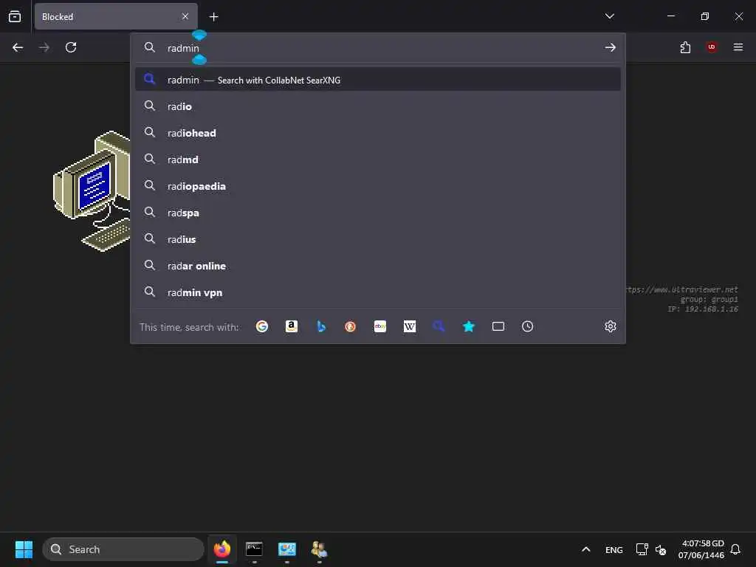Expand the list all tabs chevron
The width and height of the screenshot is (756, 567).
click(609, 16)
